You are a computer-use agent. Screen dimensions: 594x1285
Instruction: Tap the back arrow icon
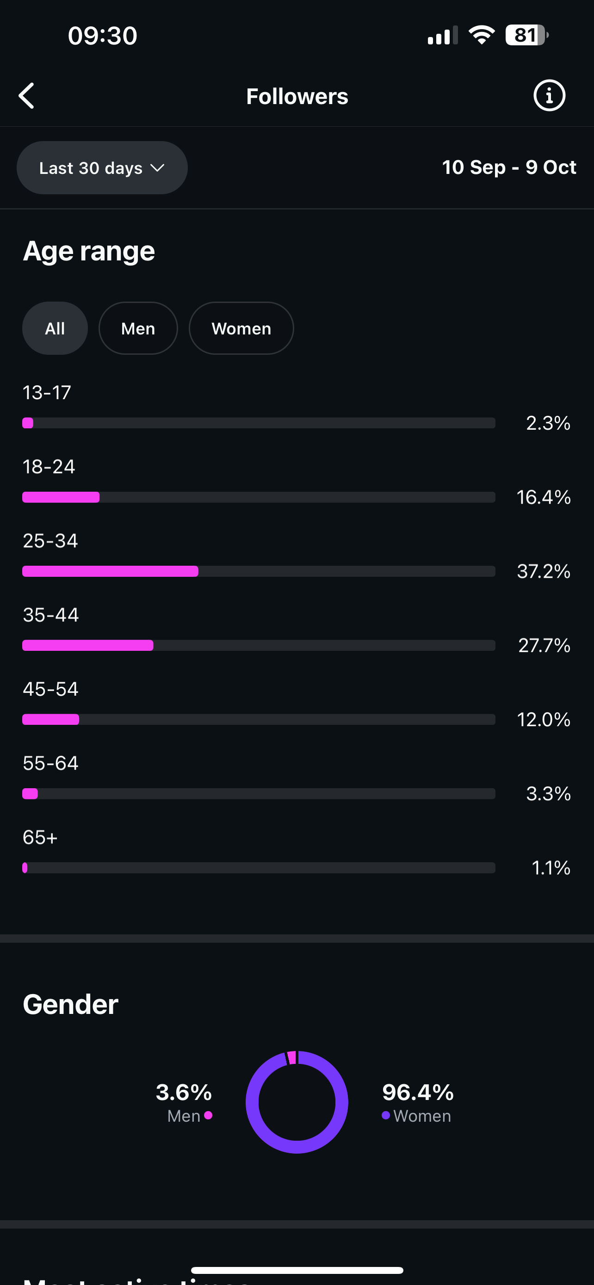[27, 96]
